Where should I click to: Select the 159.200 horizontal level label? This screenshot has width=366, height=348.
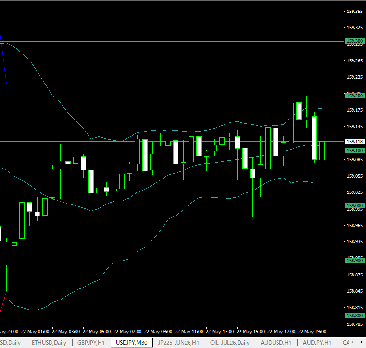354,96
